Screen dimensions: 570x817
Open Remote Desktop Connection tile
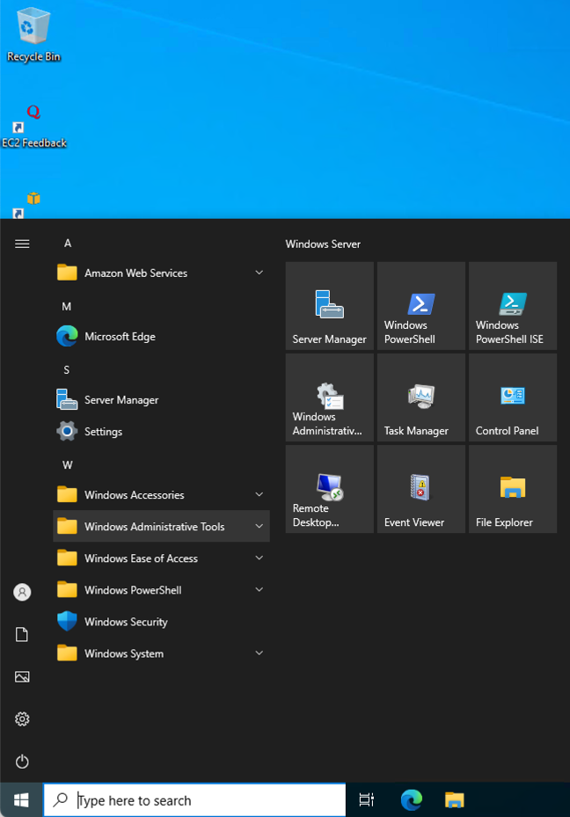[329, 489]
